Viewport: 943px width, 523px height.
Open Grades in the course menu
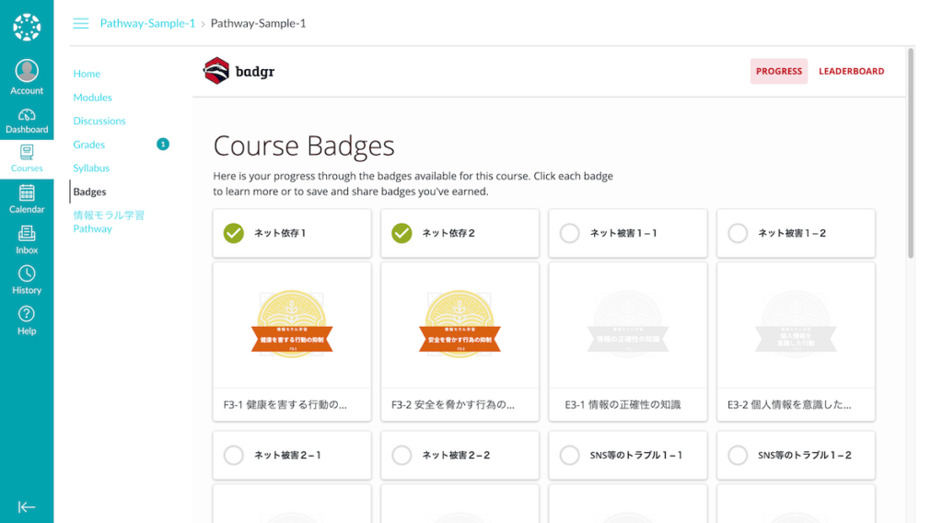(x=89, y=145)
